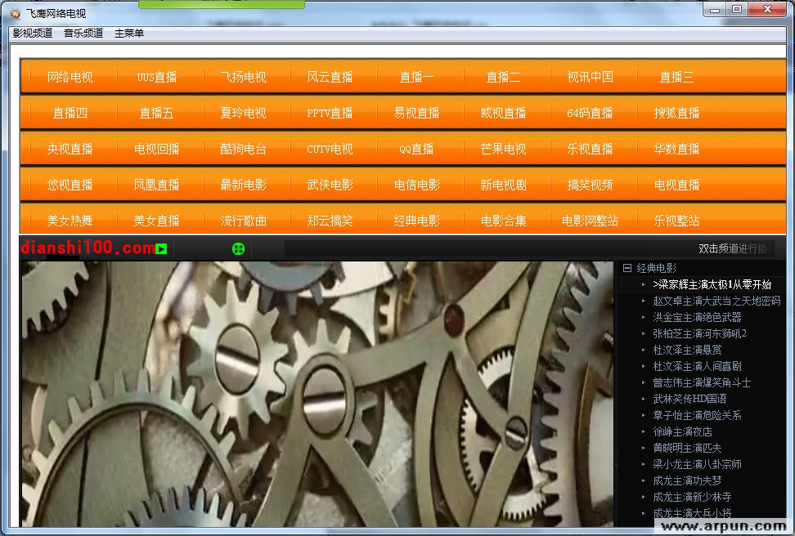Click the 直播四 button

pos(70,113)
